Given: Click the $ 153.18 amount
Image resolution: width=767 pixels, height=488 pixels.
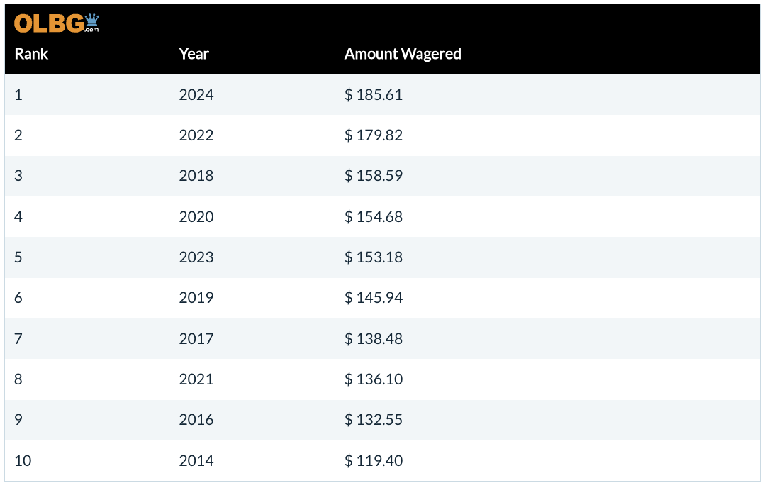Looking at the screenshot, I should point(374,257).
